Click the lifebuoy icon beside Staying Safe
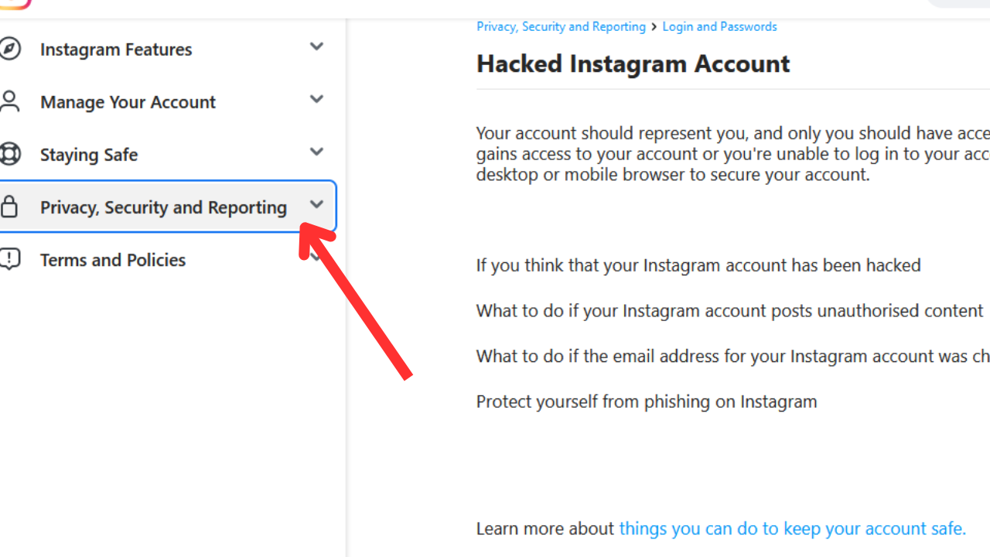This screenshot has width=990, height=557. (x=9, y=155)
